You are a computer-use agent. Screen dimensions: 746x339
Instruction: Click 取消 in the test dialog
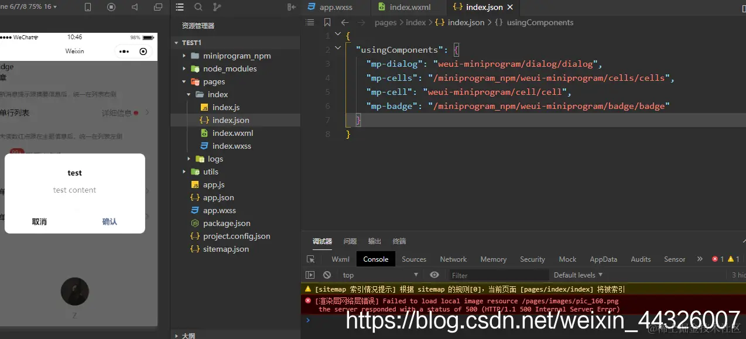click(x=39, y=222)
